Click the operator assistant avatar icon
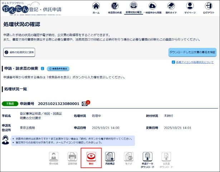The height and width of the screenshot is (172, 220). pos(5,140)
